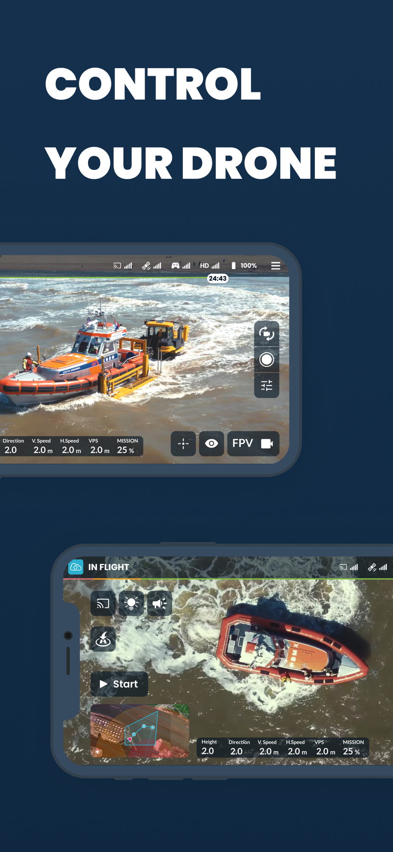Screen dimensions: 393x852
Task: Click the VPS 2.0 m reading, upper phone
Action: click(x=100, y=446)
